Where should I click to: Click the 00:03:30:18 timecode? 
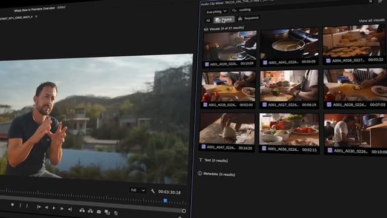(x=169, y=192)
